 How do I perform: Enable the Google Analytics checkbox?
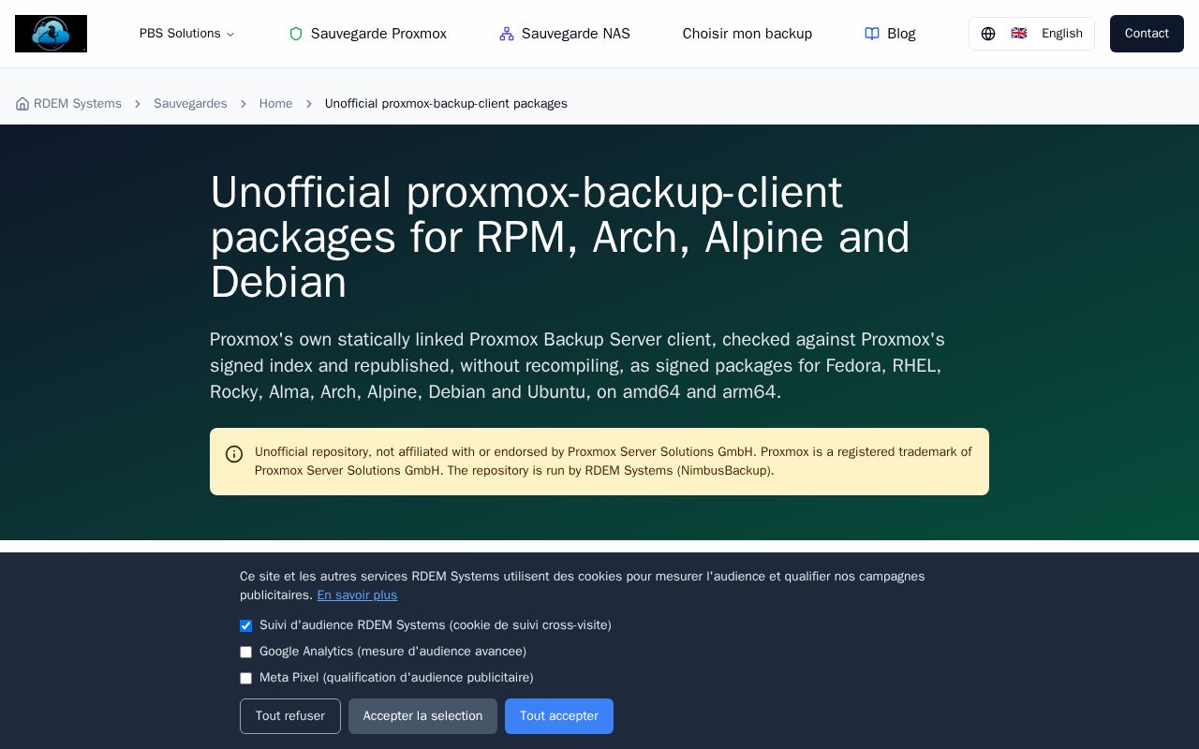tap(245, 652)
